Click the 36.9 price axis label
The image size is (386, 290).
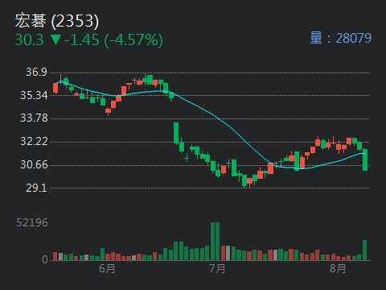tap(36, 72)
